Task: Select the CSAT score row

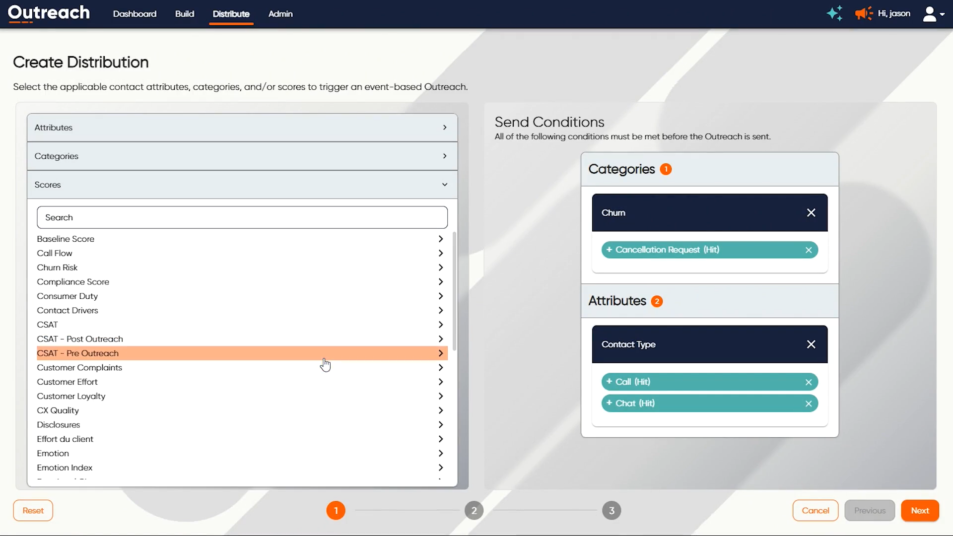Action: pos(242,325)
